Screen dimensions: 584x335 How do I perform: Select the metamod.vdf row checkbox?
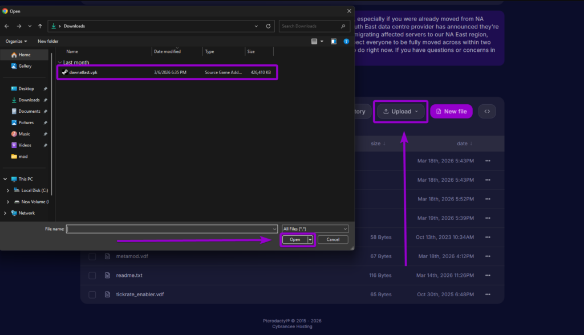[92, 256]
